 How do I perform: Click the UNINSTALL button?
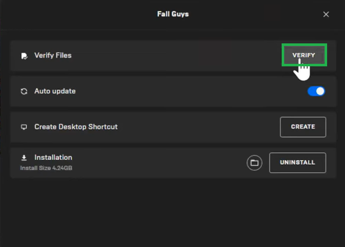pos(297,163)
